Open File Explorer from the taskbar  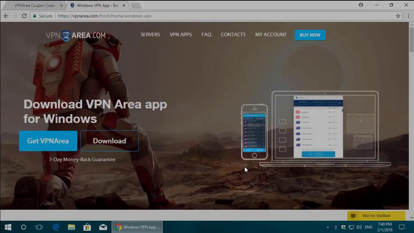(71, 227)
